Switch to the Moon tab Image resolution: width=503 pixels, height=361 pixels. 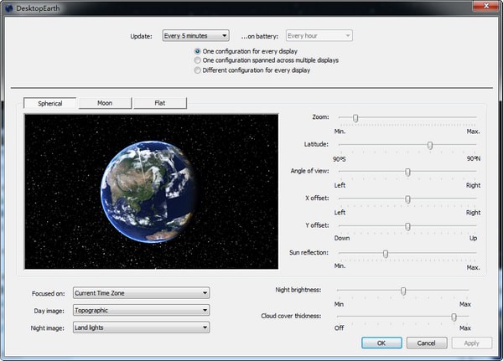pos(105,103)
